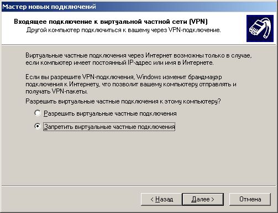Click the paragraph about постоянный IP-адрес
This screenshot has width=278, height=213.
tap(139, 59)
